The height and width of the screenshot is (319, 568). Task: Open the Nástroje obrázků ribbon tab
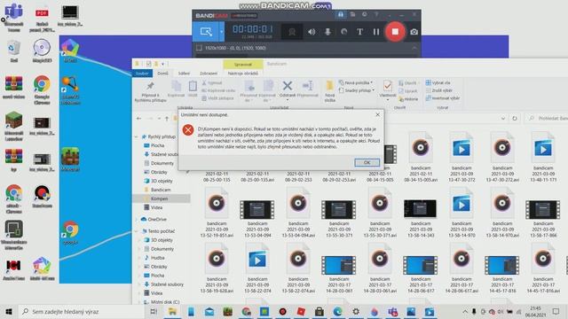coord(243,73)
